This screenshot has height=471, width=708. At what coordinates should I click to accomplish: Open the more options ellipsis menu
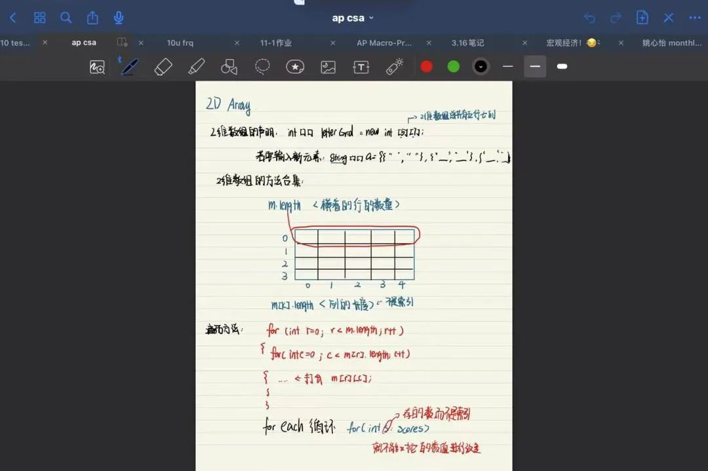(x=695, y=18)
